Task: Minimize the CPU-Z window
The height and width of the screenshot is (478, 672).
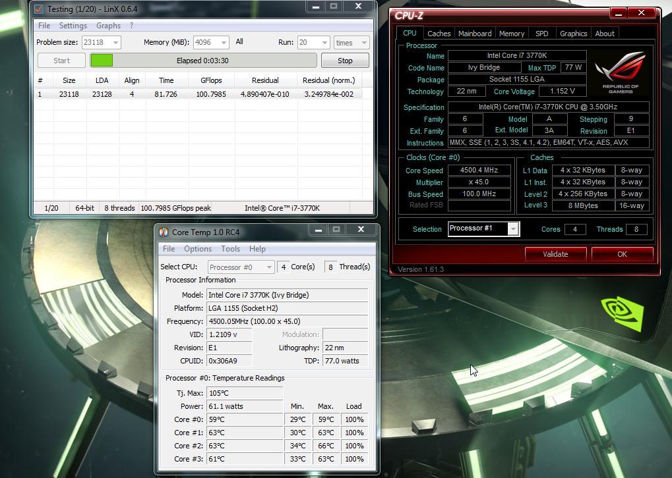Action: pyautogui.click(x=619, y=13)
